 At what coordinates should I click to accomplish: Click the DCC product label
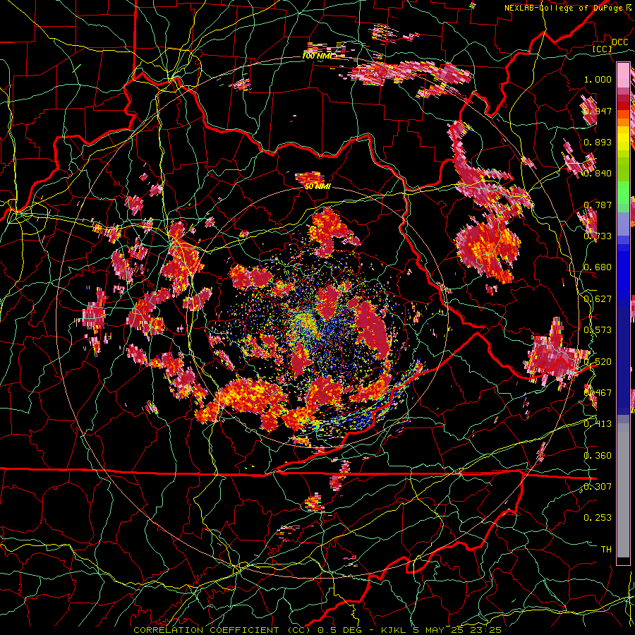click(x=619, y=42)
